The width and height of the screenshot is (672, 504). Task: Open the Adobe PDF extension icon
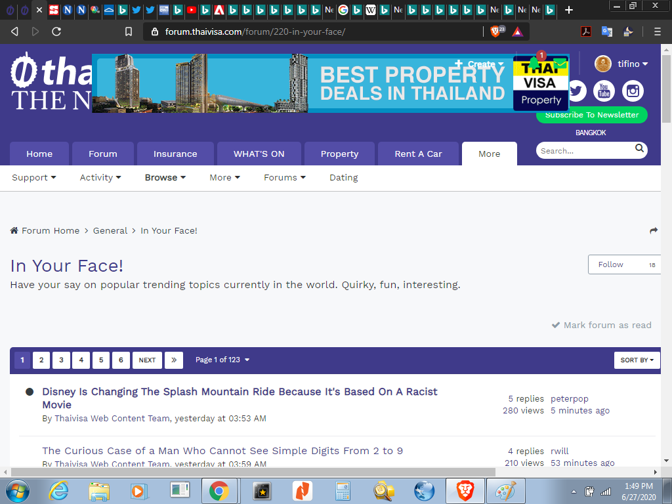[x=586, y=31]
